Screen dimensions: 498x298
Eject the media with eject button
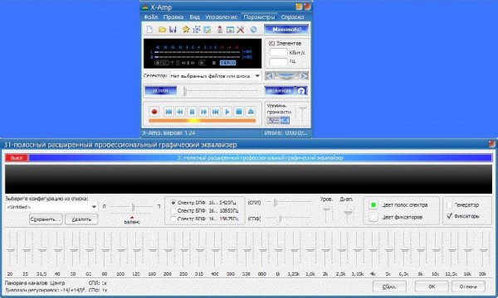tap(251, 112)
